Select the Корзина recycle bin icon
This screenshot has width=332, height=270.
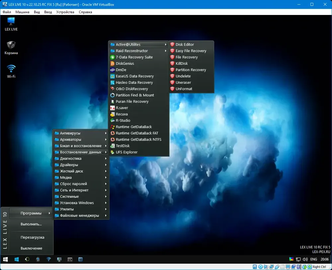click(11, 48)
